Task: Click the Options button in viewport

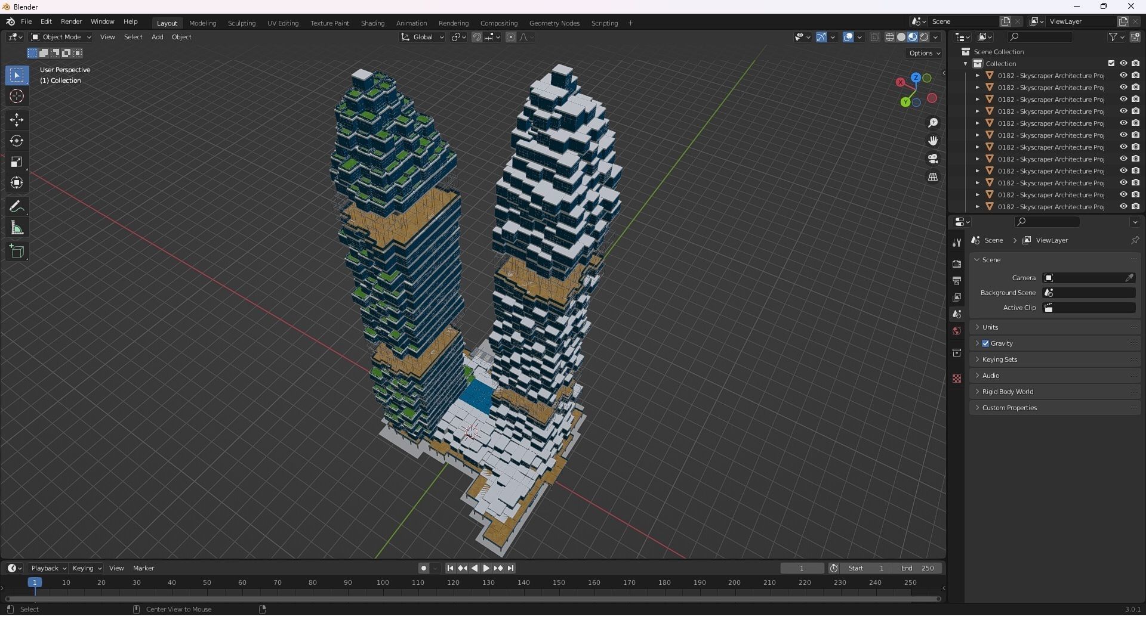Action: click(924, 53)
